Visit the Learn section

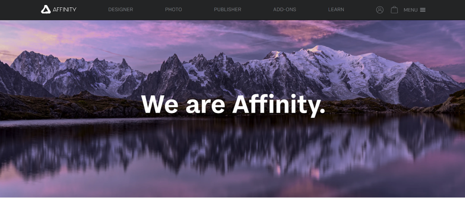(336, 10)
